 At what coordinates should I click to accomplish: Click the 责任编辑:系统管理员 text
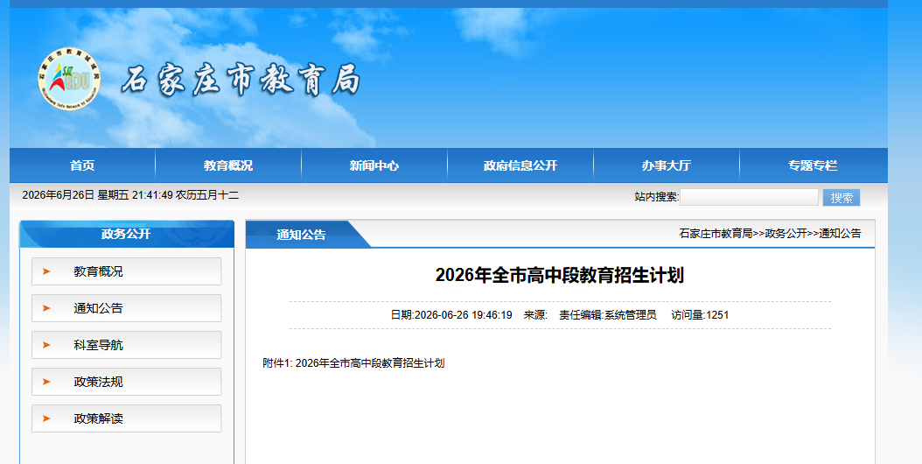[x=607, y=315]
